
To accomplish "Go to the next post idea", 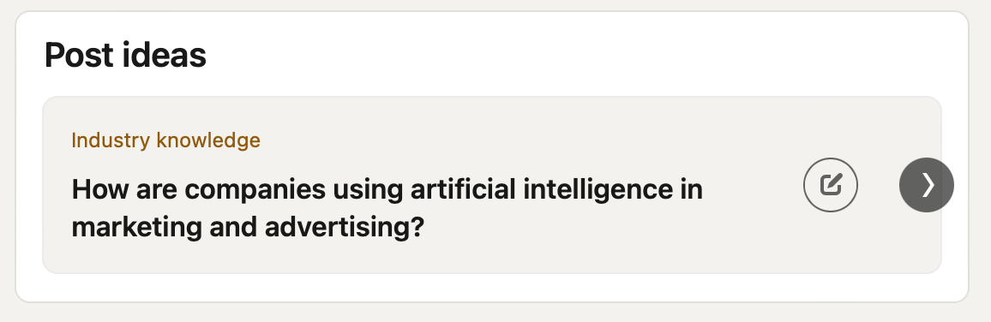I will [927, 185].
